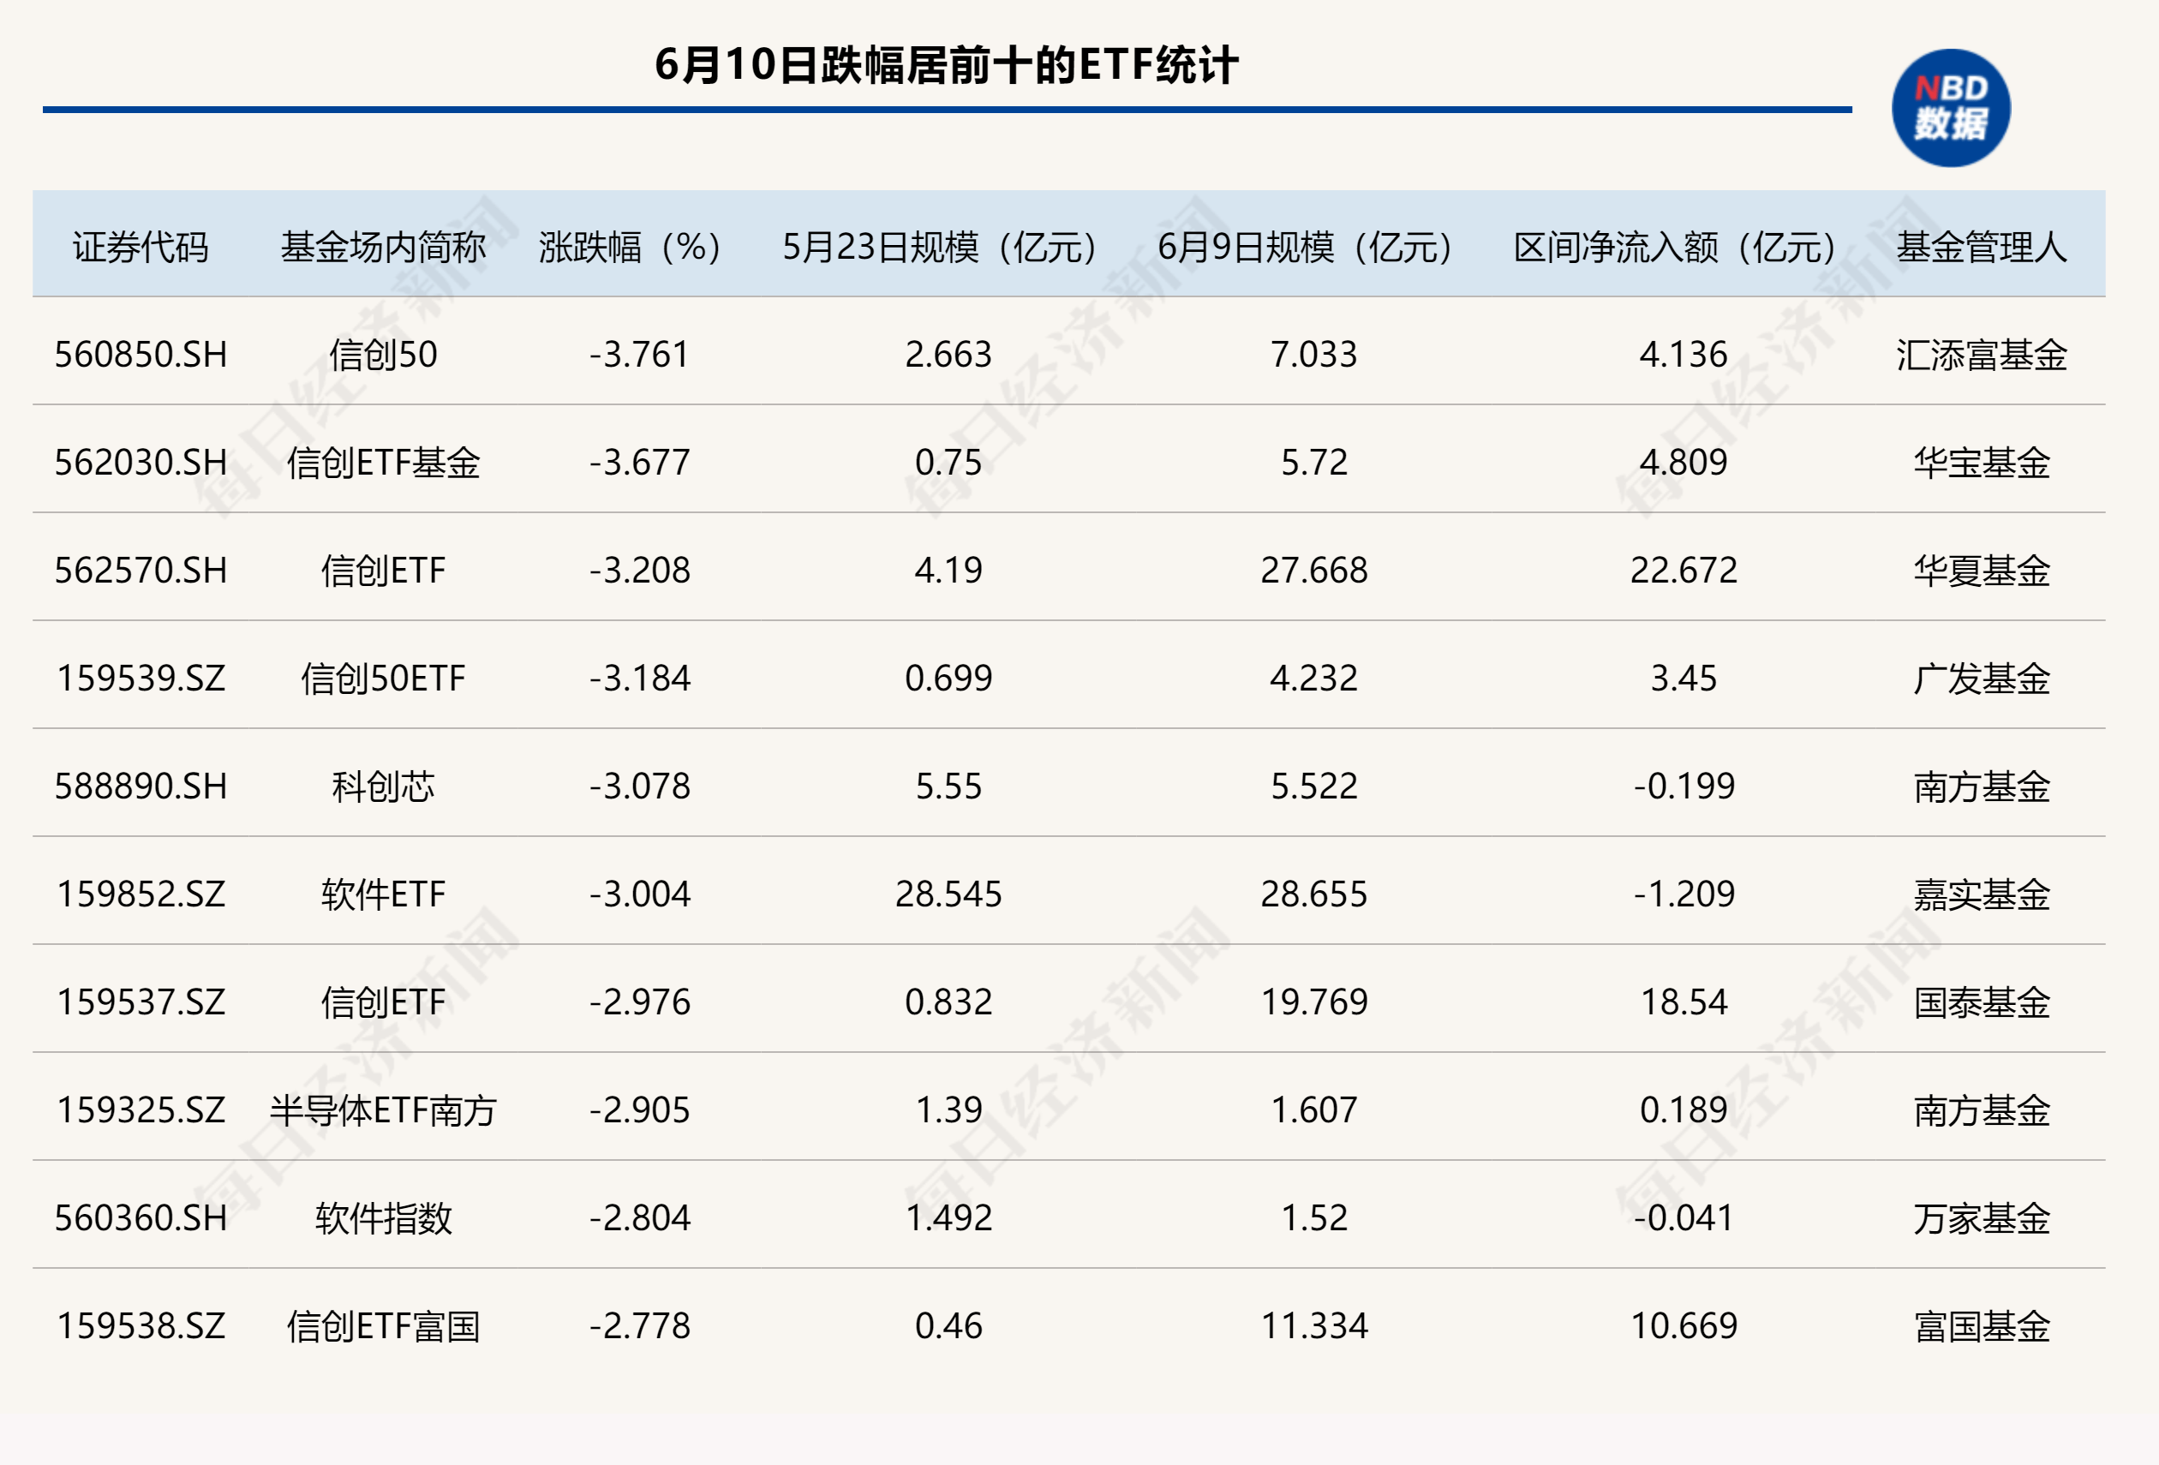Image resolution: width=2159 pixels, height=1465 pixels.
Task: Select the 万家基金 manager cell
Action: pyautogui.click(x=1982, y=1218)
